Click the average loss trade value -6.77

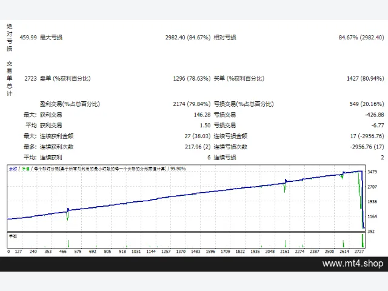coord(377,125)
